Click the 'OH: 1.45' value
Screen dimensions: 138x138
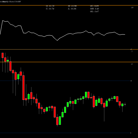click(x=94, y=9)
